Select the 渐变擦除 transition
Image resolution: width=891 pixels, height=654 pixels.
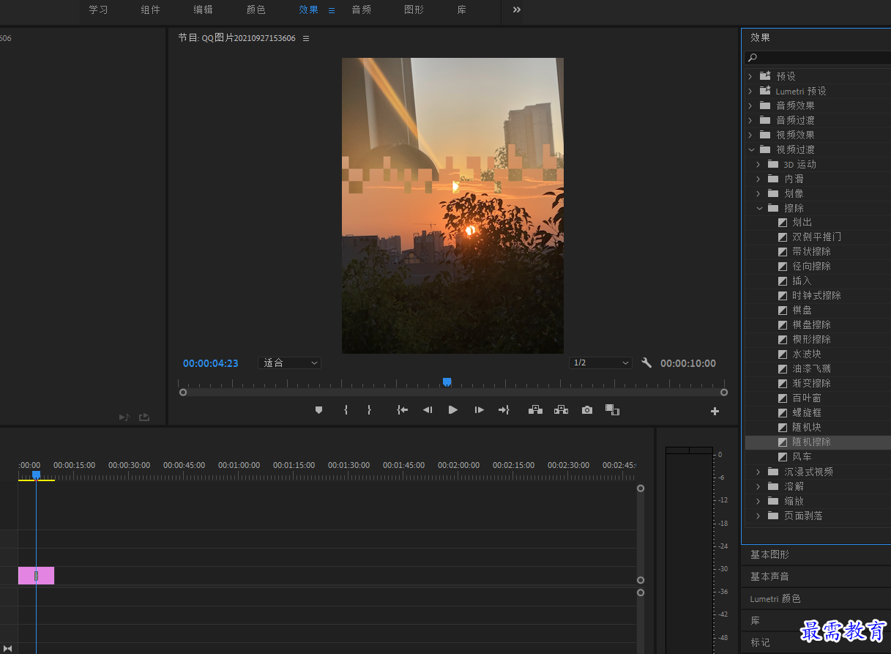[x=811, y=384]
